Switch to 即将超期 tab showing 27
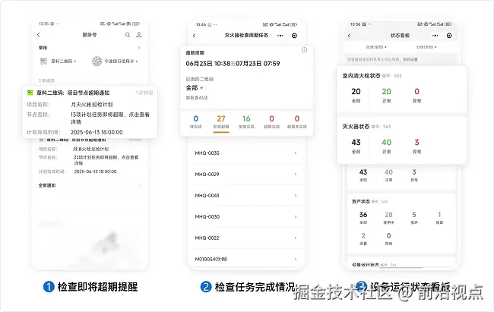494x312 pixels. [221, 122]
